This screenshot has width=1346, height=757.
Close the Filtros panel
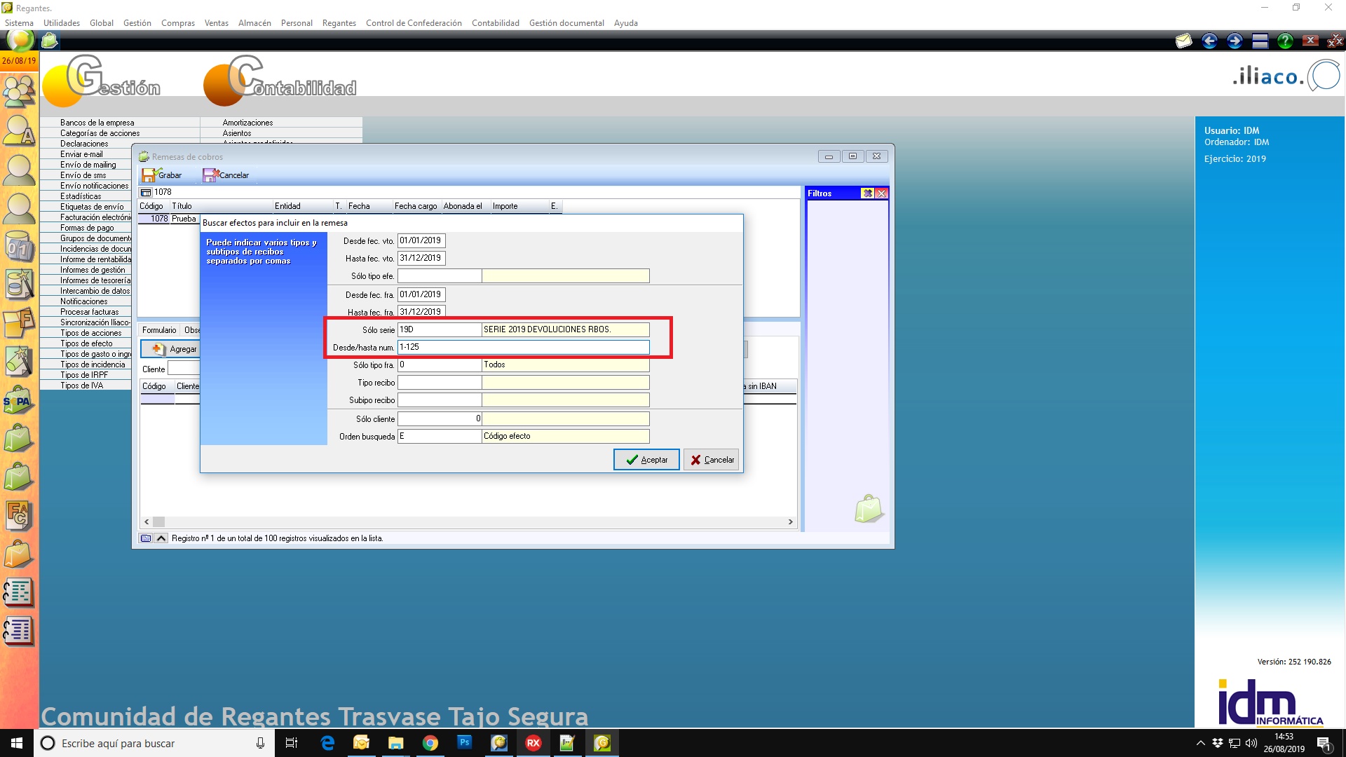click(x=881, y=193)
